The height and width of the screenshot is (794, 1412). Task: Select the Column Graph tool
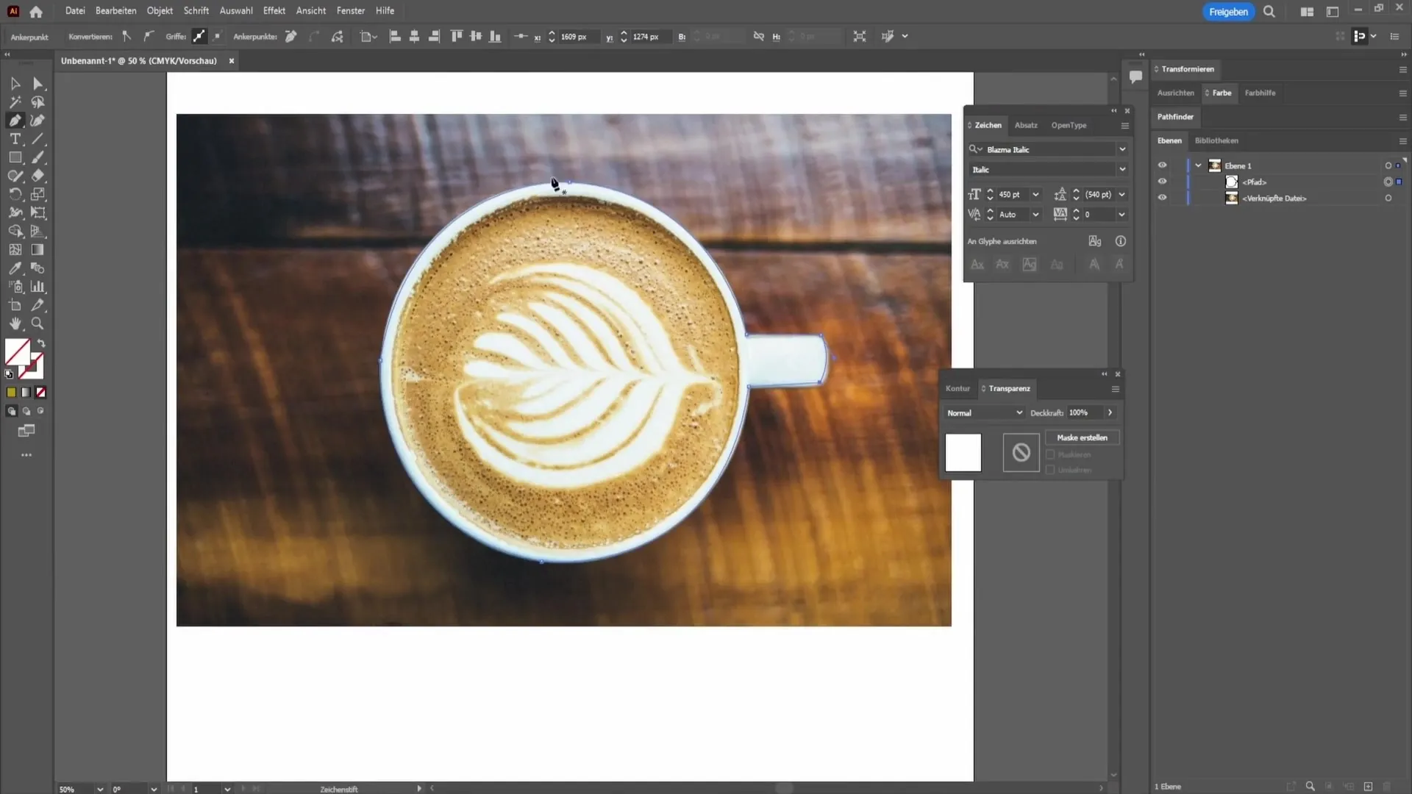[x=38, y=287]
